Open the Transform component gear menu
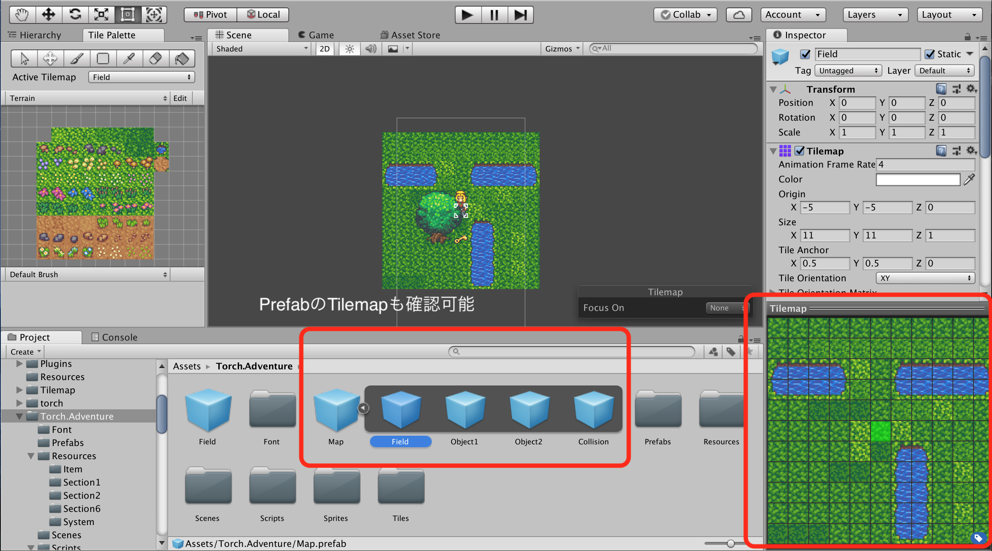The height and width of the screenshot is (551, 992). tap(971, 89)
